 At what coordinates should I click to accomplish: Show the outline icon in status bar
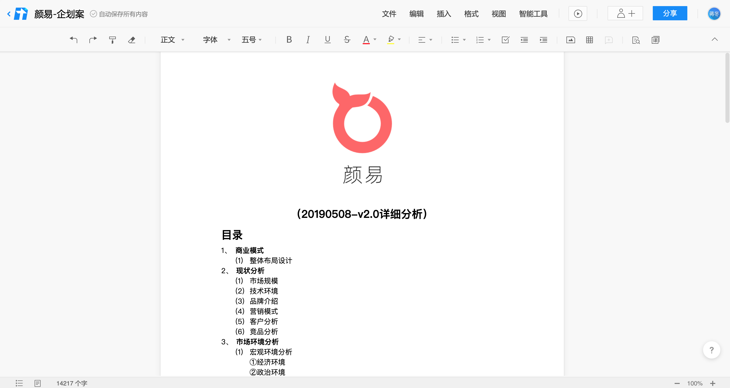tap(19, 383)
